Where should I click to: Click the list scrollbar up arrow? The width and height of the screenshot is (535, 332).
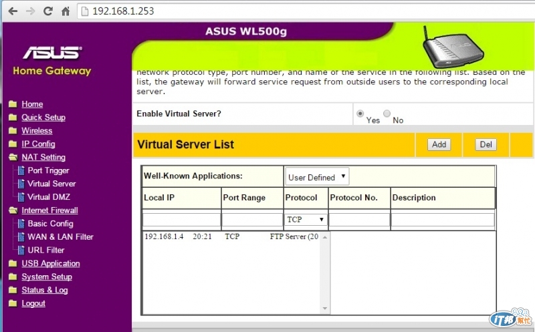[x=325, y=237]
